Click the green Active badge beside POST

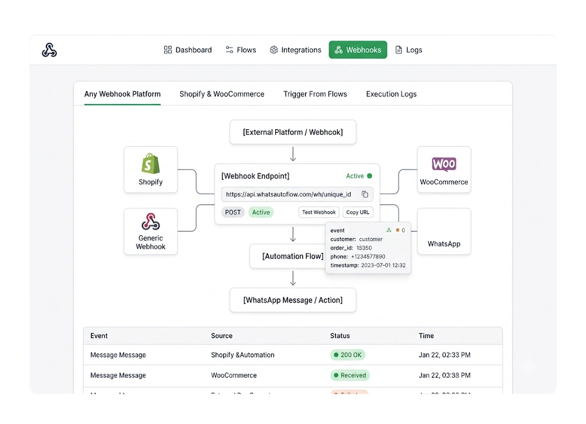point(261,212)
